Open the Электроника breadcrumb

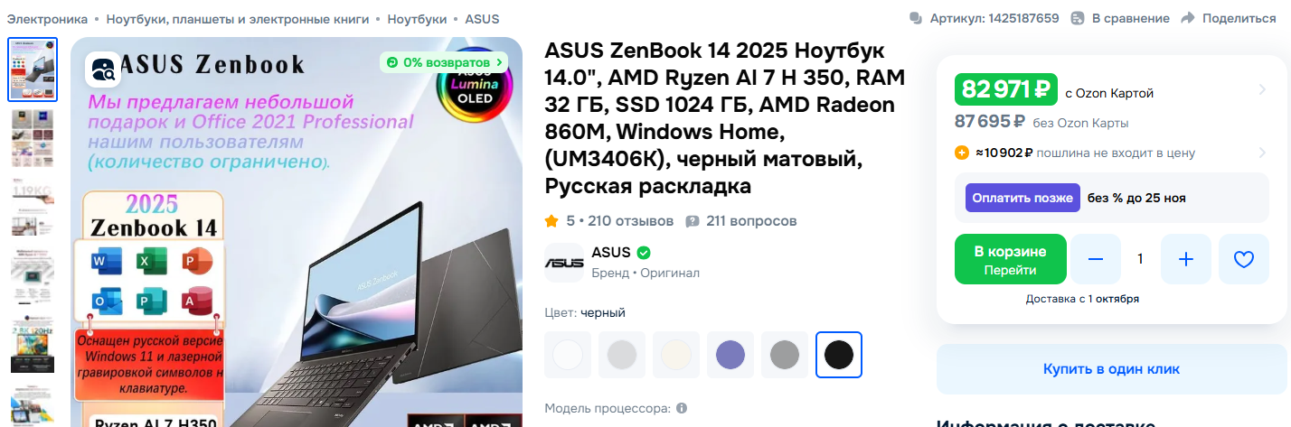(48, 18)
